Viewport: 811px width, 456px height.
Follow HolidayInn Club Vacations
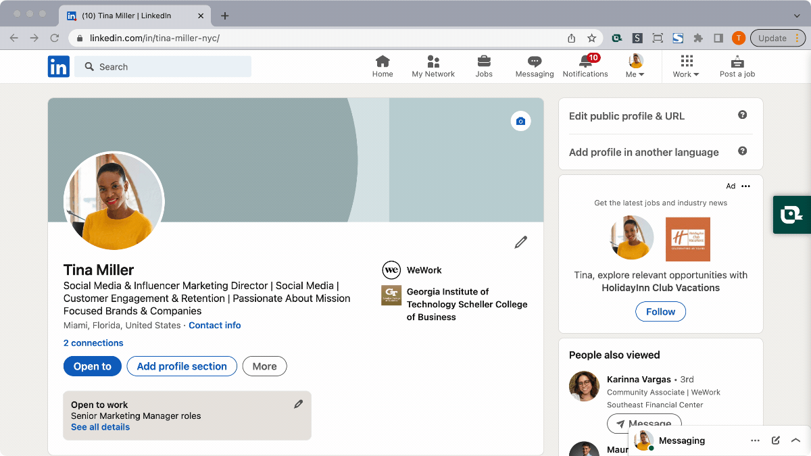coord(660,311)
